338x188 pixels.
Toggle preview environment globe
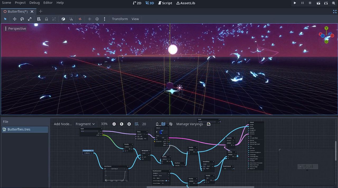pyautogui.click(x=97, y=19)
